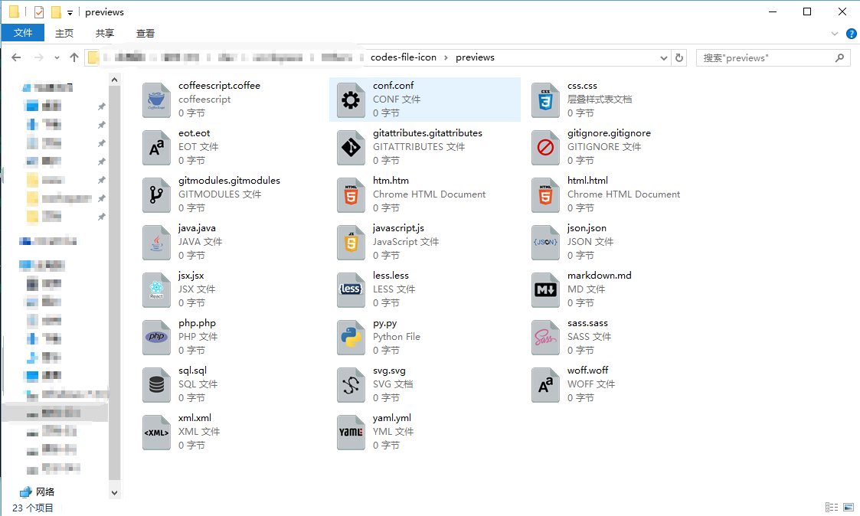
Task: Open the 文件 ribbon tab
Action: [x=22, y=33]
